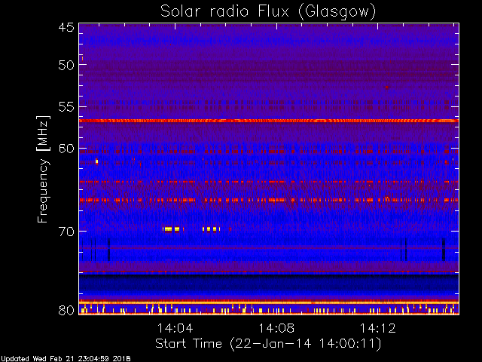Click the 80 frequency tick label
The image size is (482, 362).
tap(66, 310)
